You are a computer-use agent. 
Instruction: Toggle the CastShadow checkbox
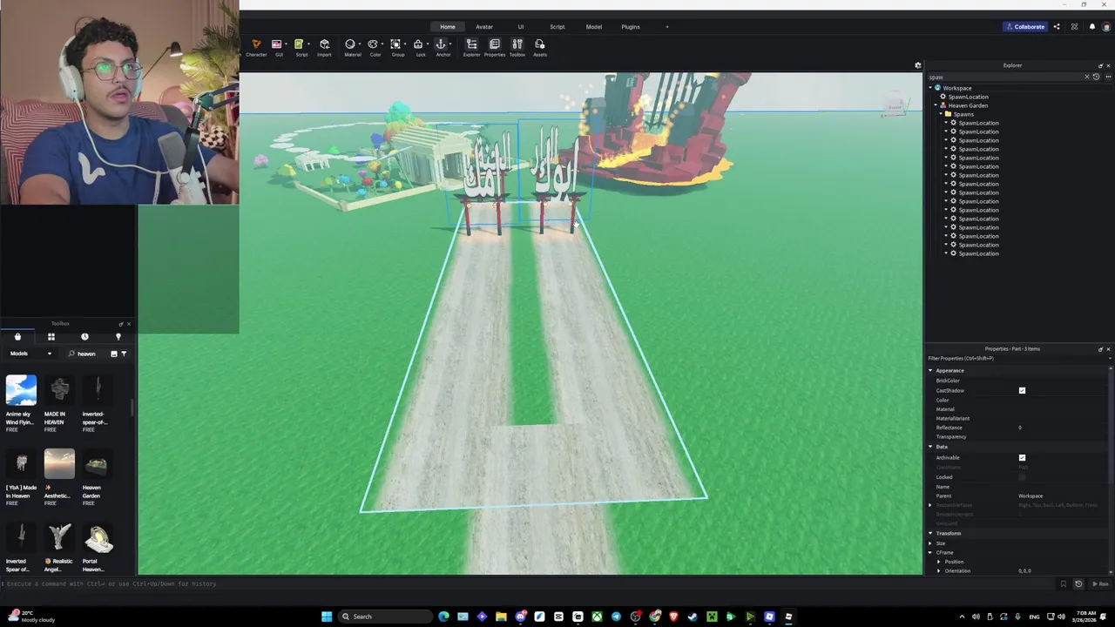tap(1022, 390)
